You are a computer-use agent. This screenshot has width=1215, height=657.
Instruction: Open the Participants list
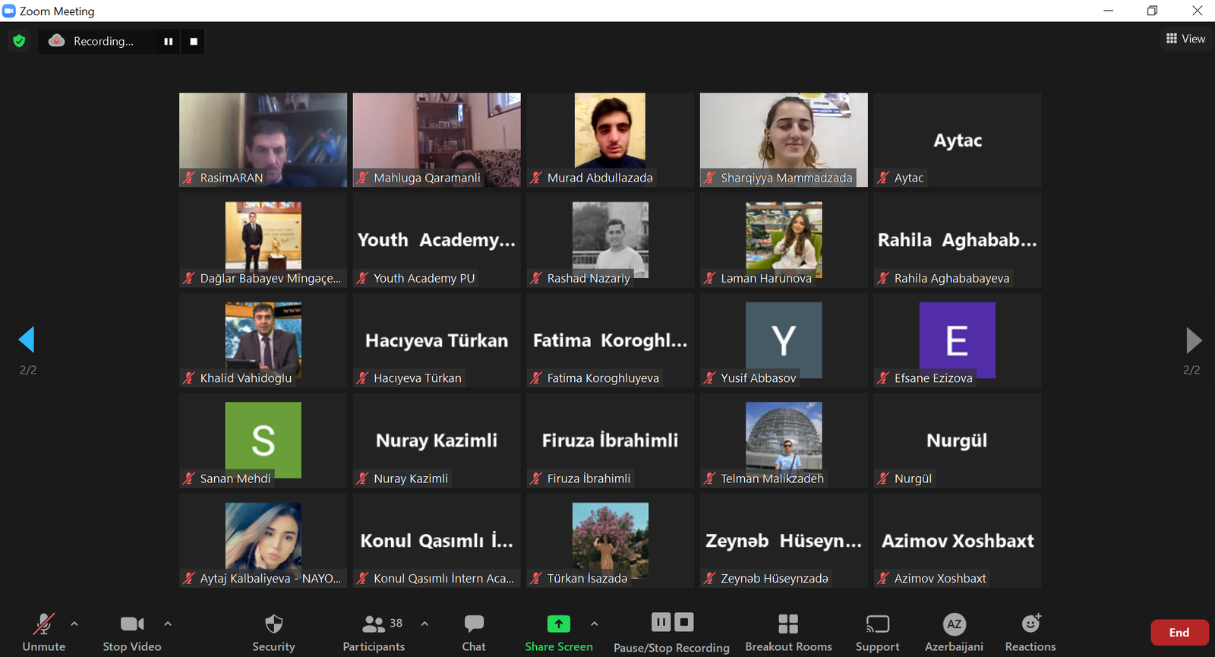tap(374, 632)
